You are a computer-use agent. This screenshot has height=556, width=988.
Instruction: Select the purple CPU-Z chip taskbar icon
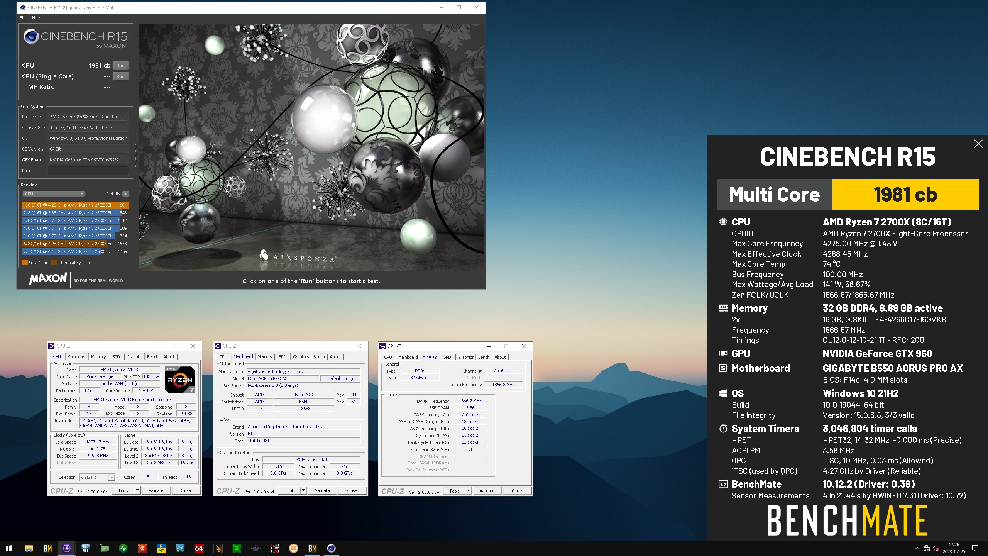coord(66,548)
